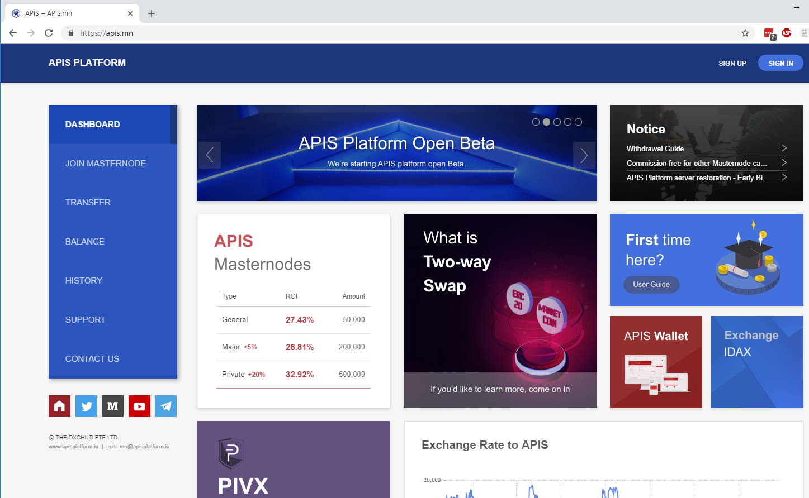Open the home social icon link
The height and width of the screenshot is (498, 809).
point(59,406)
